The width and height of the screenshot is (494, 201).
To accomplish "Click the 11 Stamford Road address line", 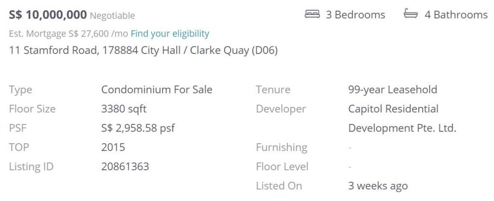I will pos(143,50).
